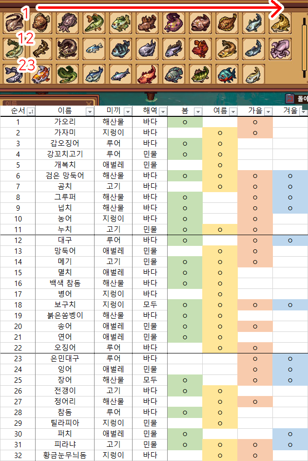Select the '루어' bait cell in 대구 row

pos(113,240)
